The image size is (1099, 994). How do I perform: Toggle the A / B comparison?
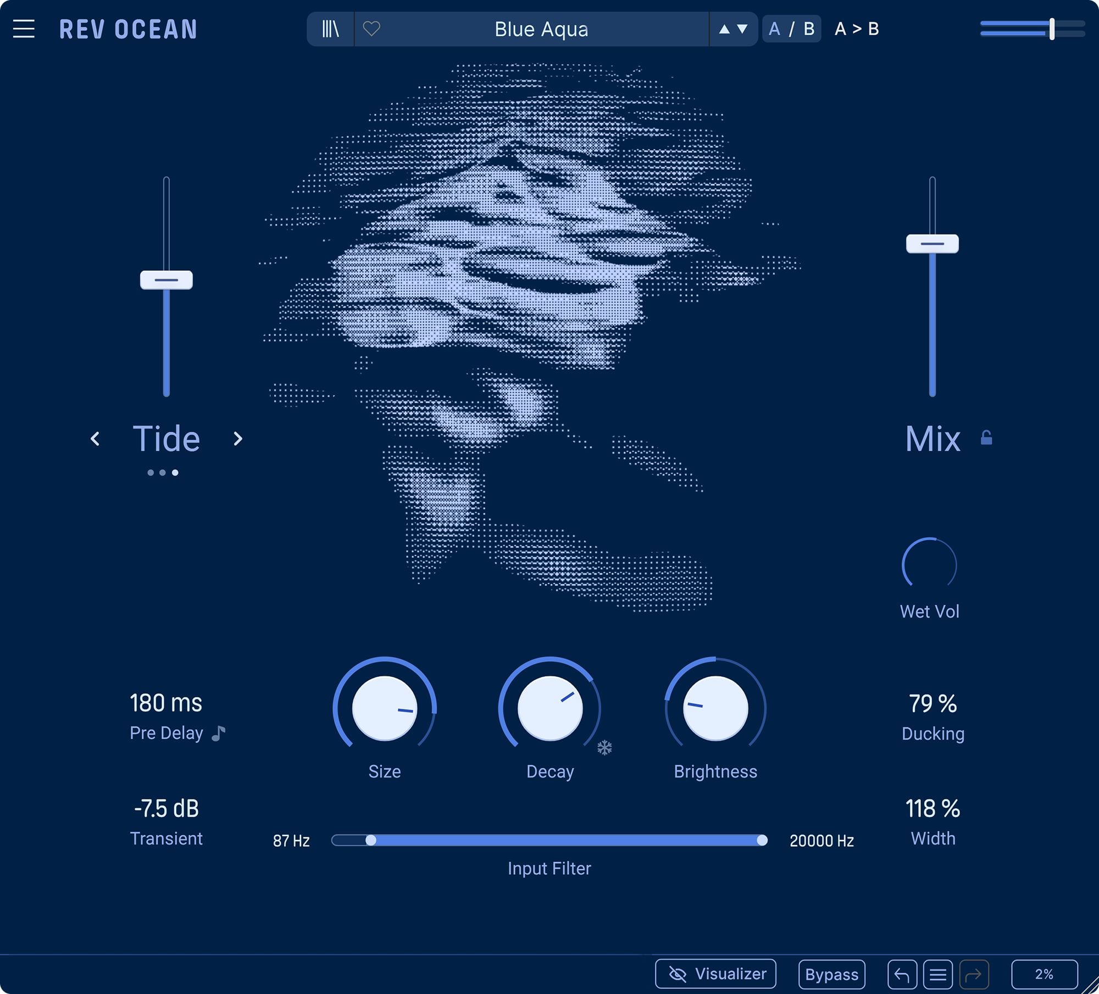(792, 29)
